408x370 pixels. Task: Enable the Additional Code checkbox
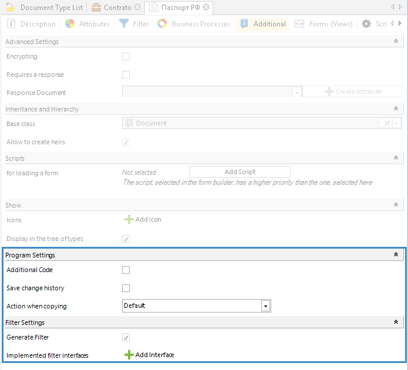[126, 270]
